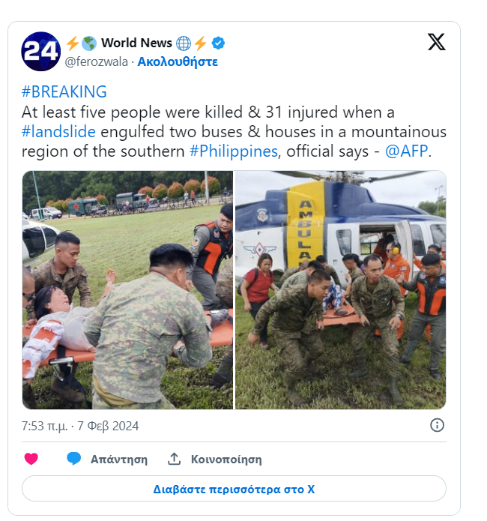
Task: Open the stretcher rescue photo on left
Action: coord(127,290)
